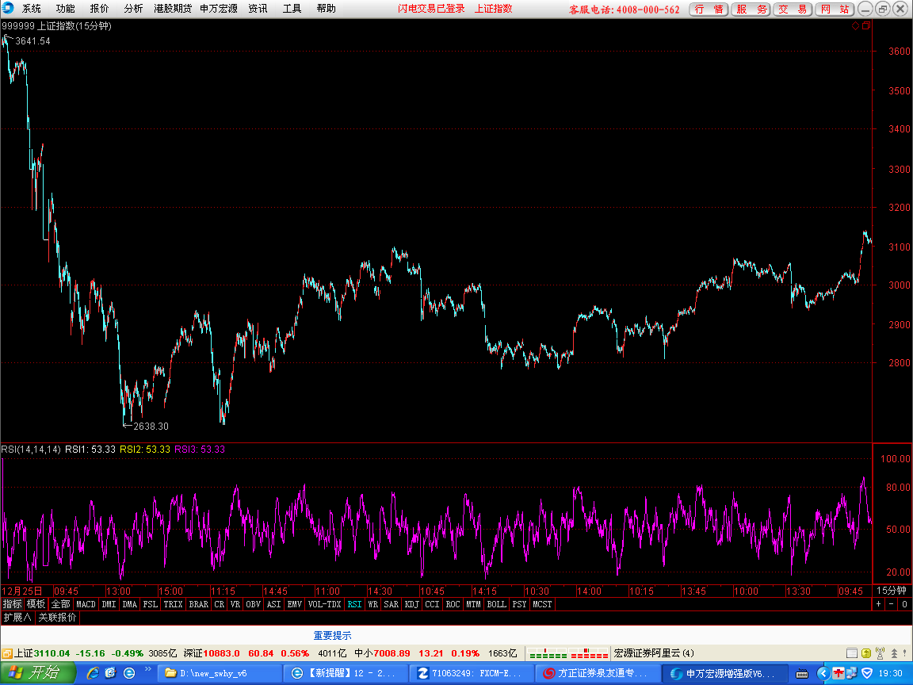This screenshot has height=685, width=913.
Task: Click the − zoom button beside indicator tabs
Action: click(892, 604)
